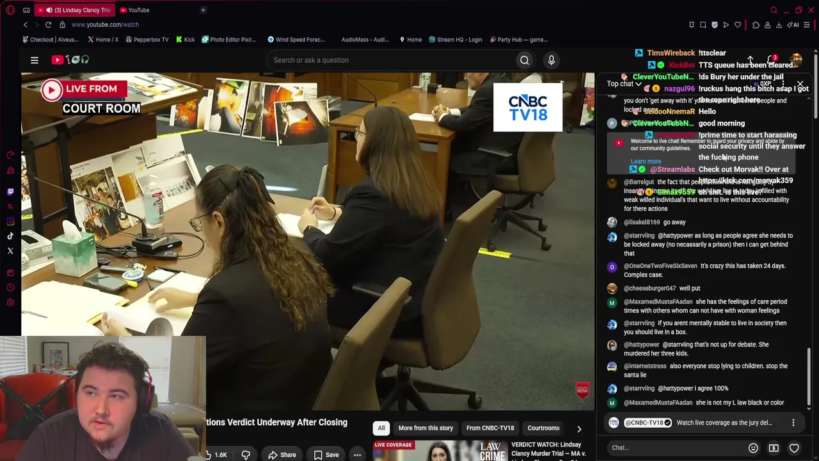Dislike the video
The width and height of the screenshot is (819, 461).
[246, 455]
